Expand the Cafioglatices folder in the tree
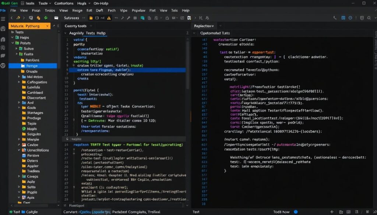The image size is (377, 215). point(19,82)
